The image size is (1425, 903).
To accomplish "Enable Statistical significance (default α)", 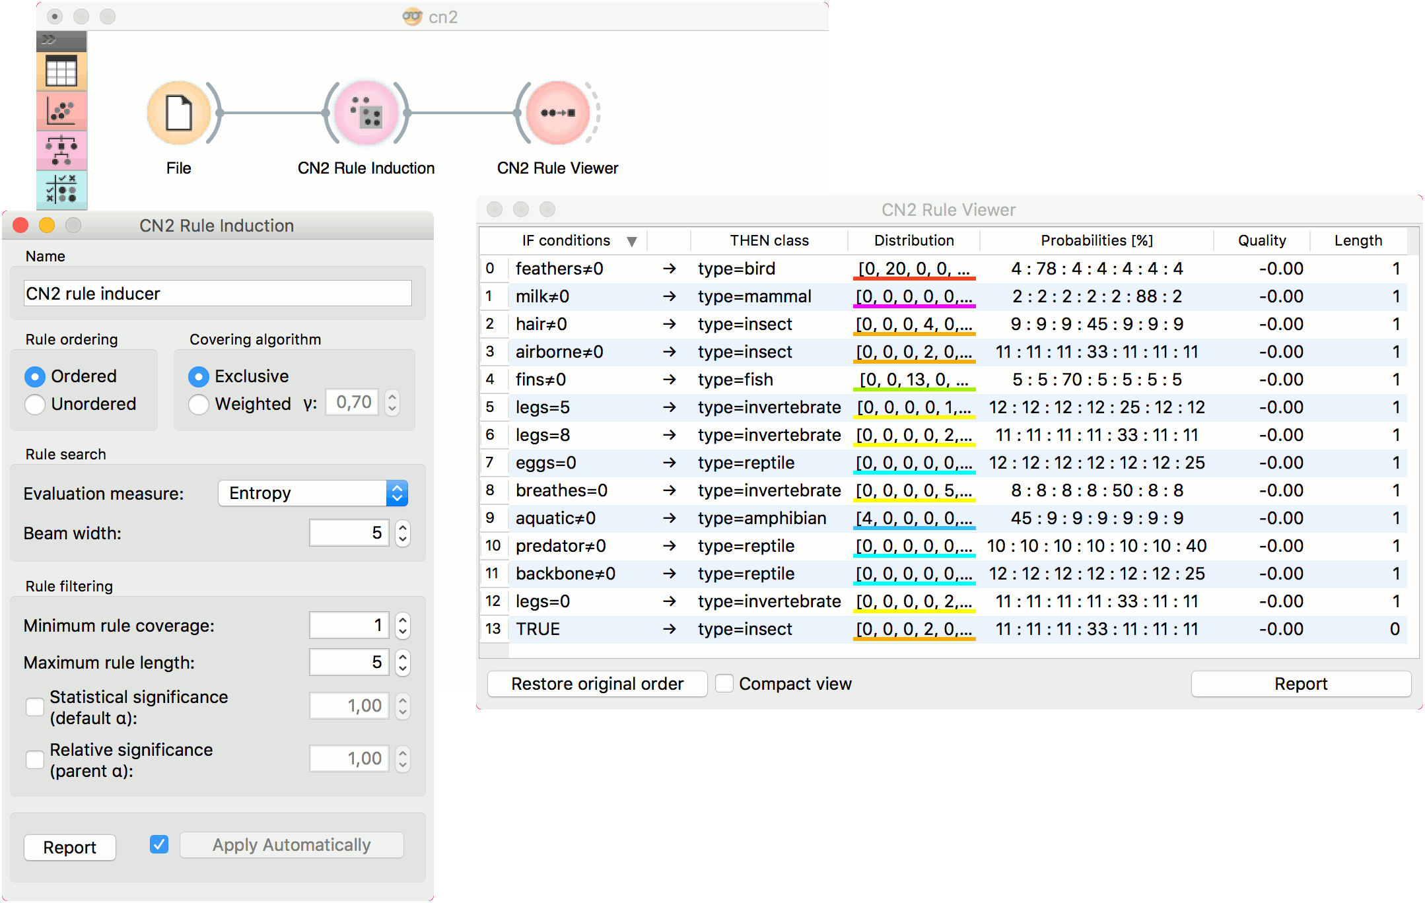I will point(34,707).
